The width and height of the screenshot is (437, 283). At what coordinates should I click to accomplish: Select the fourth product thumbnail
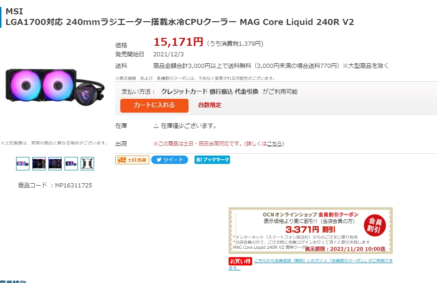click(71, 163)
